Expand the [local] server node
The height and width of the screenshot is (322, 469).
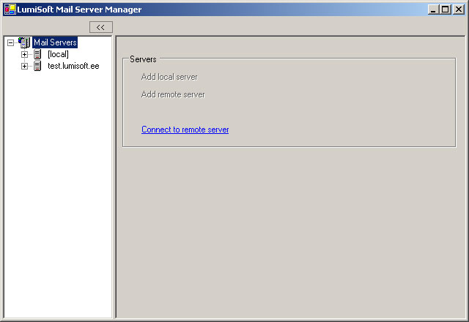pyautogui.click(x=24, y=54)
